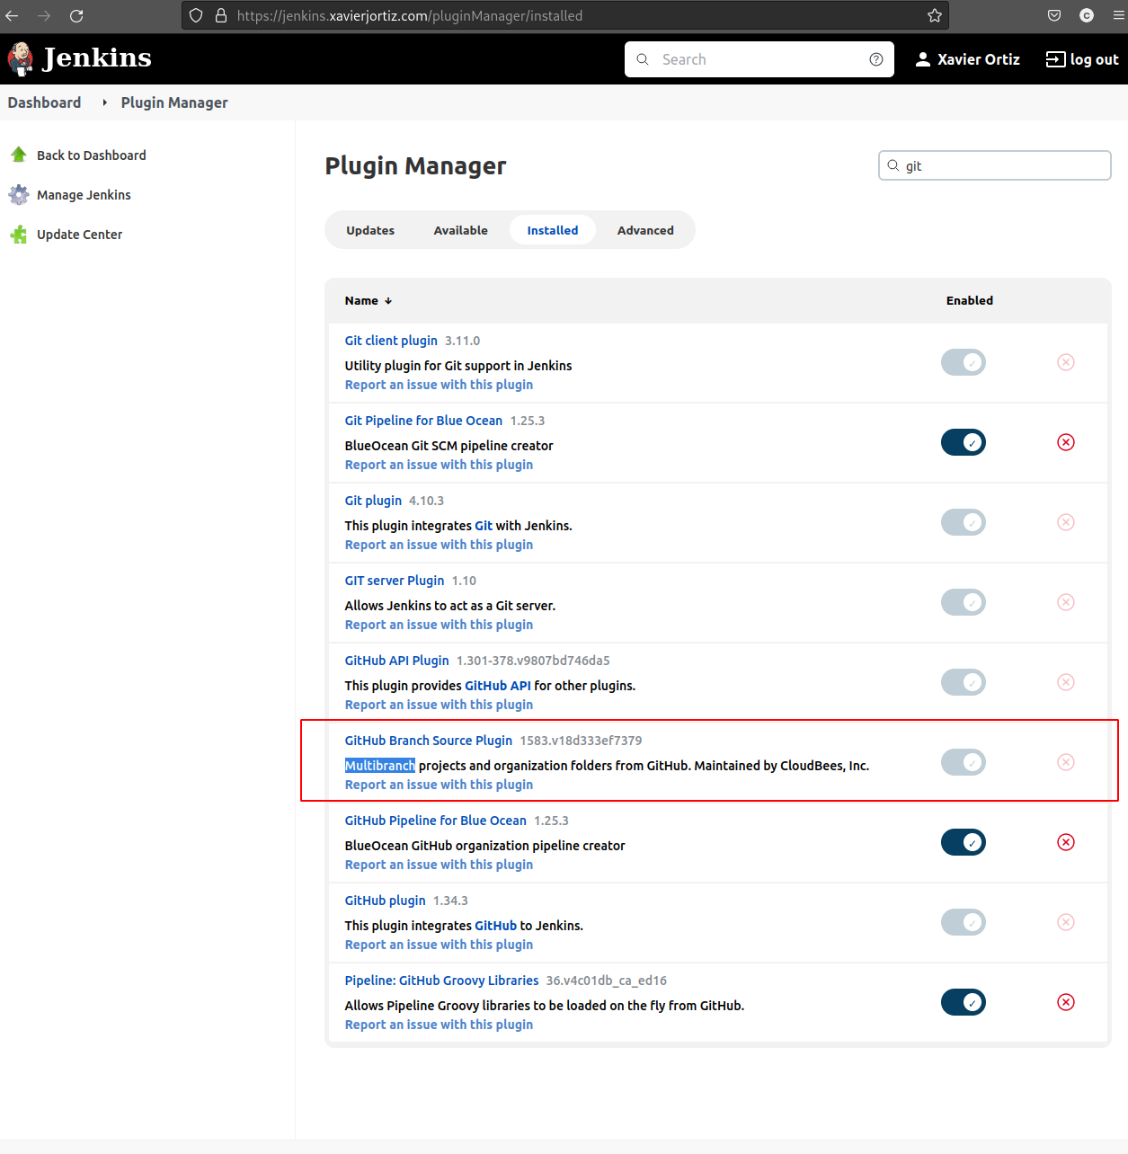The width and height of the screenshot is (1128, 1154).
Task: Click the sort arrow next to Name
Action: pos(387,300)
